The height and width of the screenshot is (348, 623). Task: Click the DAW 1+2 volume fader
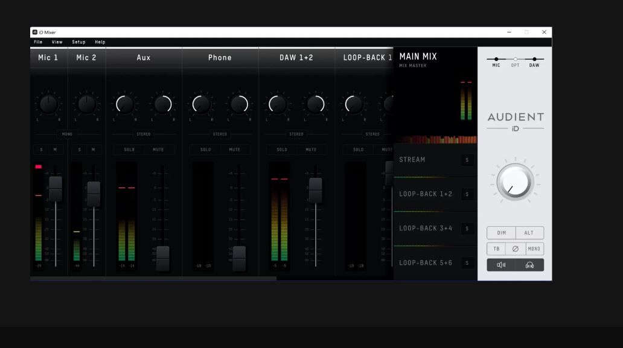(x=315, y=189)
